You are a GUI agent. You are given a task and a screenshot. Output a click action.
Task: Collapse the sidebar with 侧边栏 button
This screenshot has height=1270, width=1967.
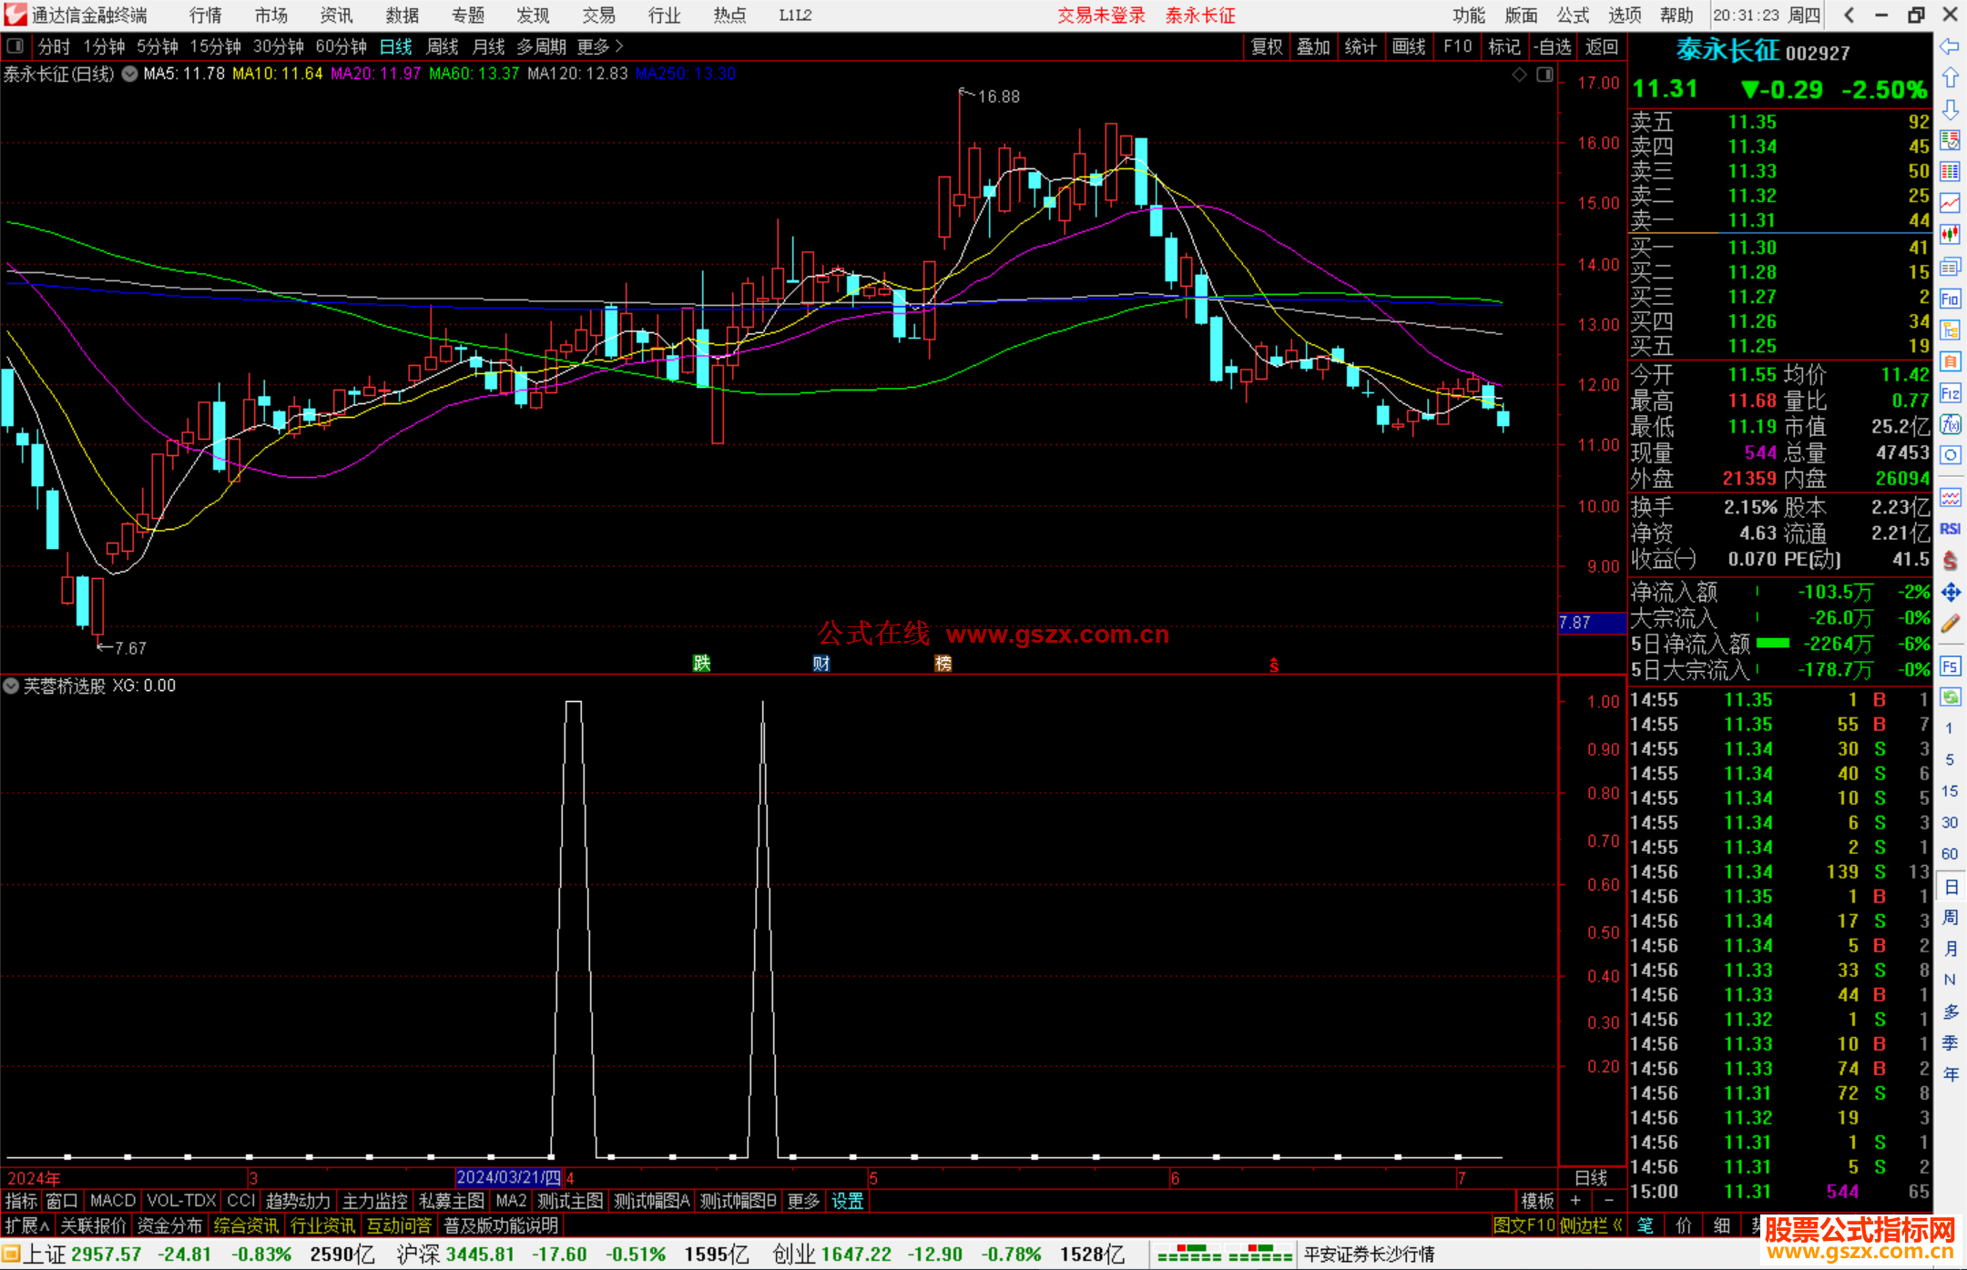tap(1591, 1225)
